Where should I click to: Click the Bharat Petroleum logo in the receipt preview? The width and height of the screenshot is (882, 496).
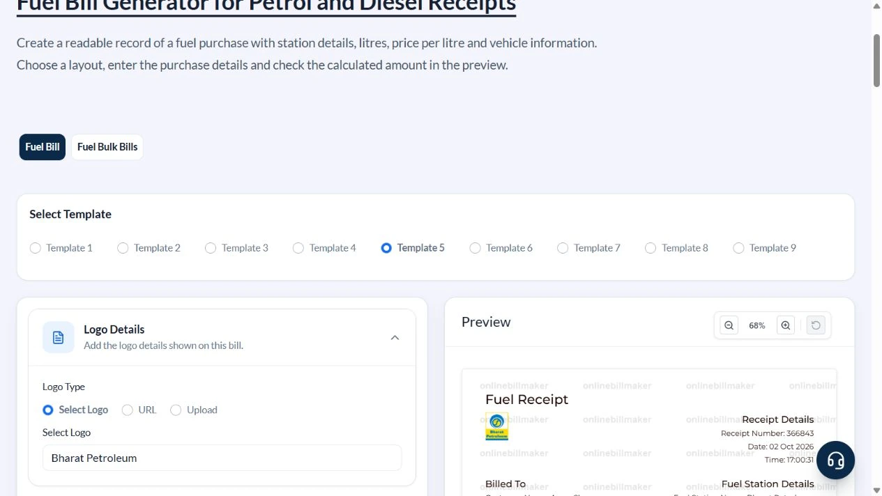tap(497, 426)
